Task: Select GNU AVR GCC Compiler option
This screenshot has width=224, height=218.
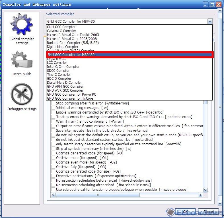Action: click(x=65, y=91)
